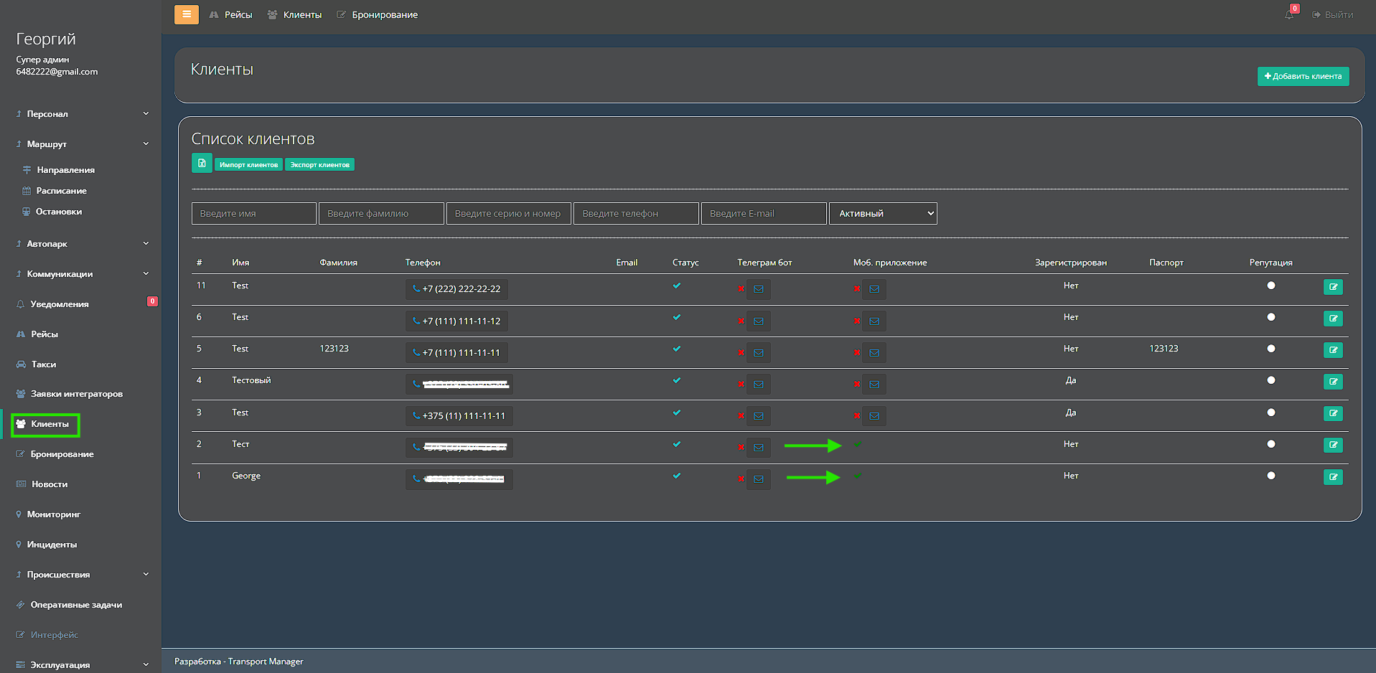Screen dimensions: 1376x673
Task: Click the Добавить клиента button
Action: 1302,76
